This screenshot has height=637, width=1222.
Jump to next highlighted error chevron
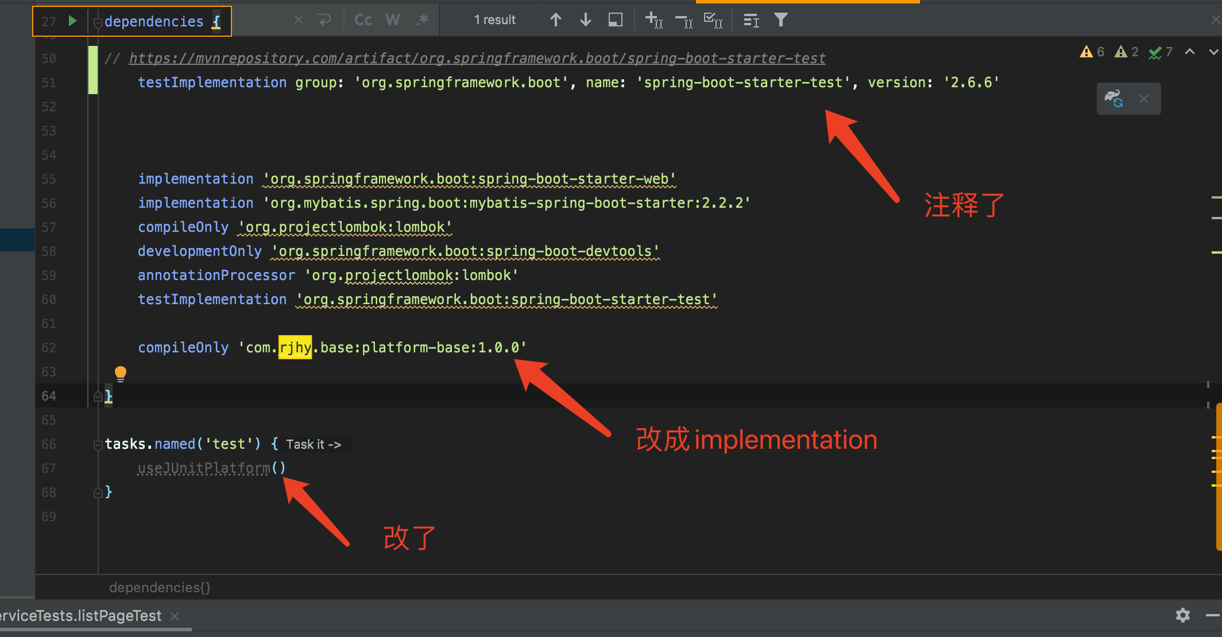coord(1213,52)
